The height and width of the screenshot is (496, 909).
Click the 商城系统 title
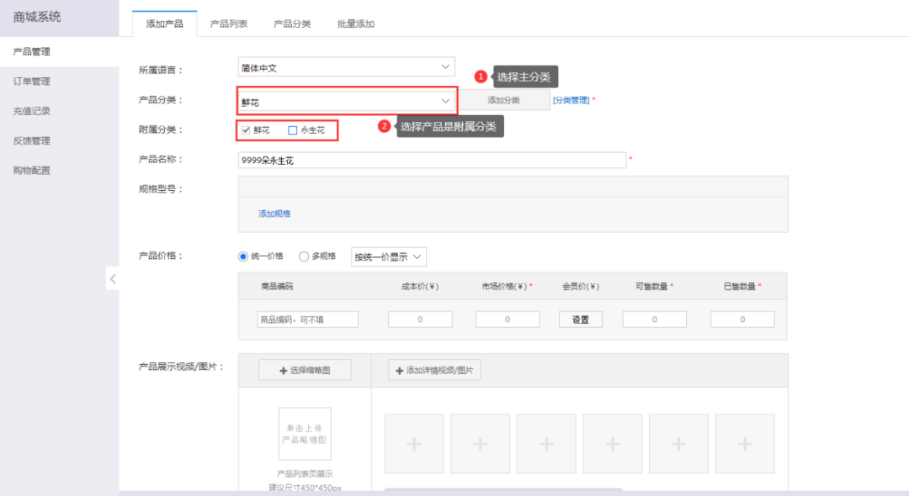(x=37, y=17)
